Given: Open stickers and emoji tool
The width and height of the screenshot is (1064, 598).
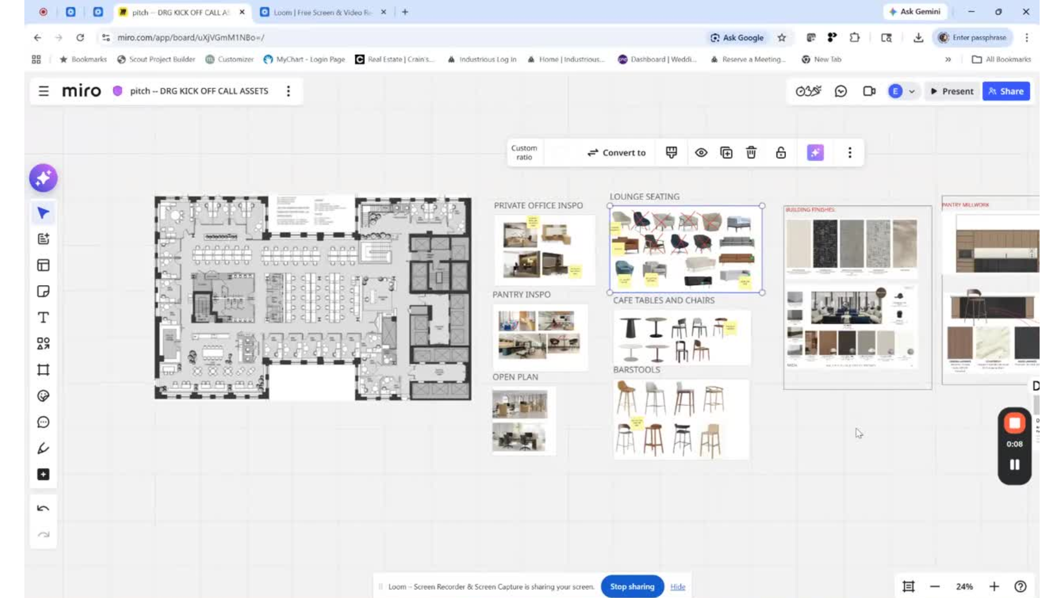Looking at the screenshot, I should pos(43,396).
